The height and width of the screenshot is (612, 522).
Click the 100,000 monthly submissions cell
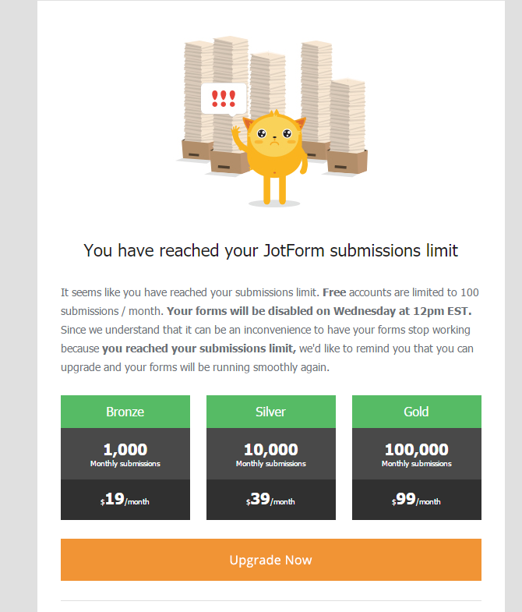416,454
